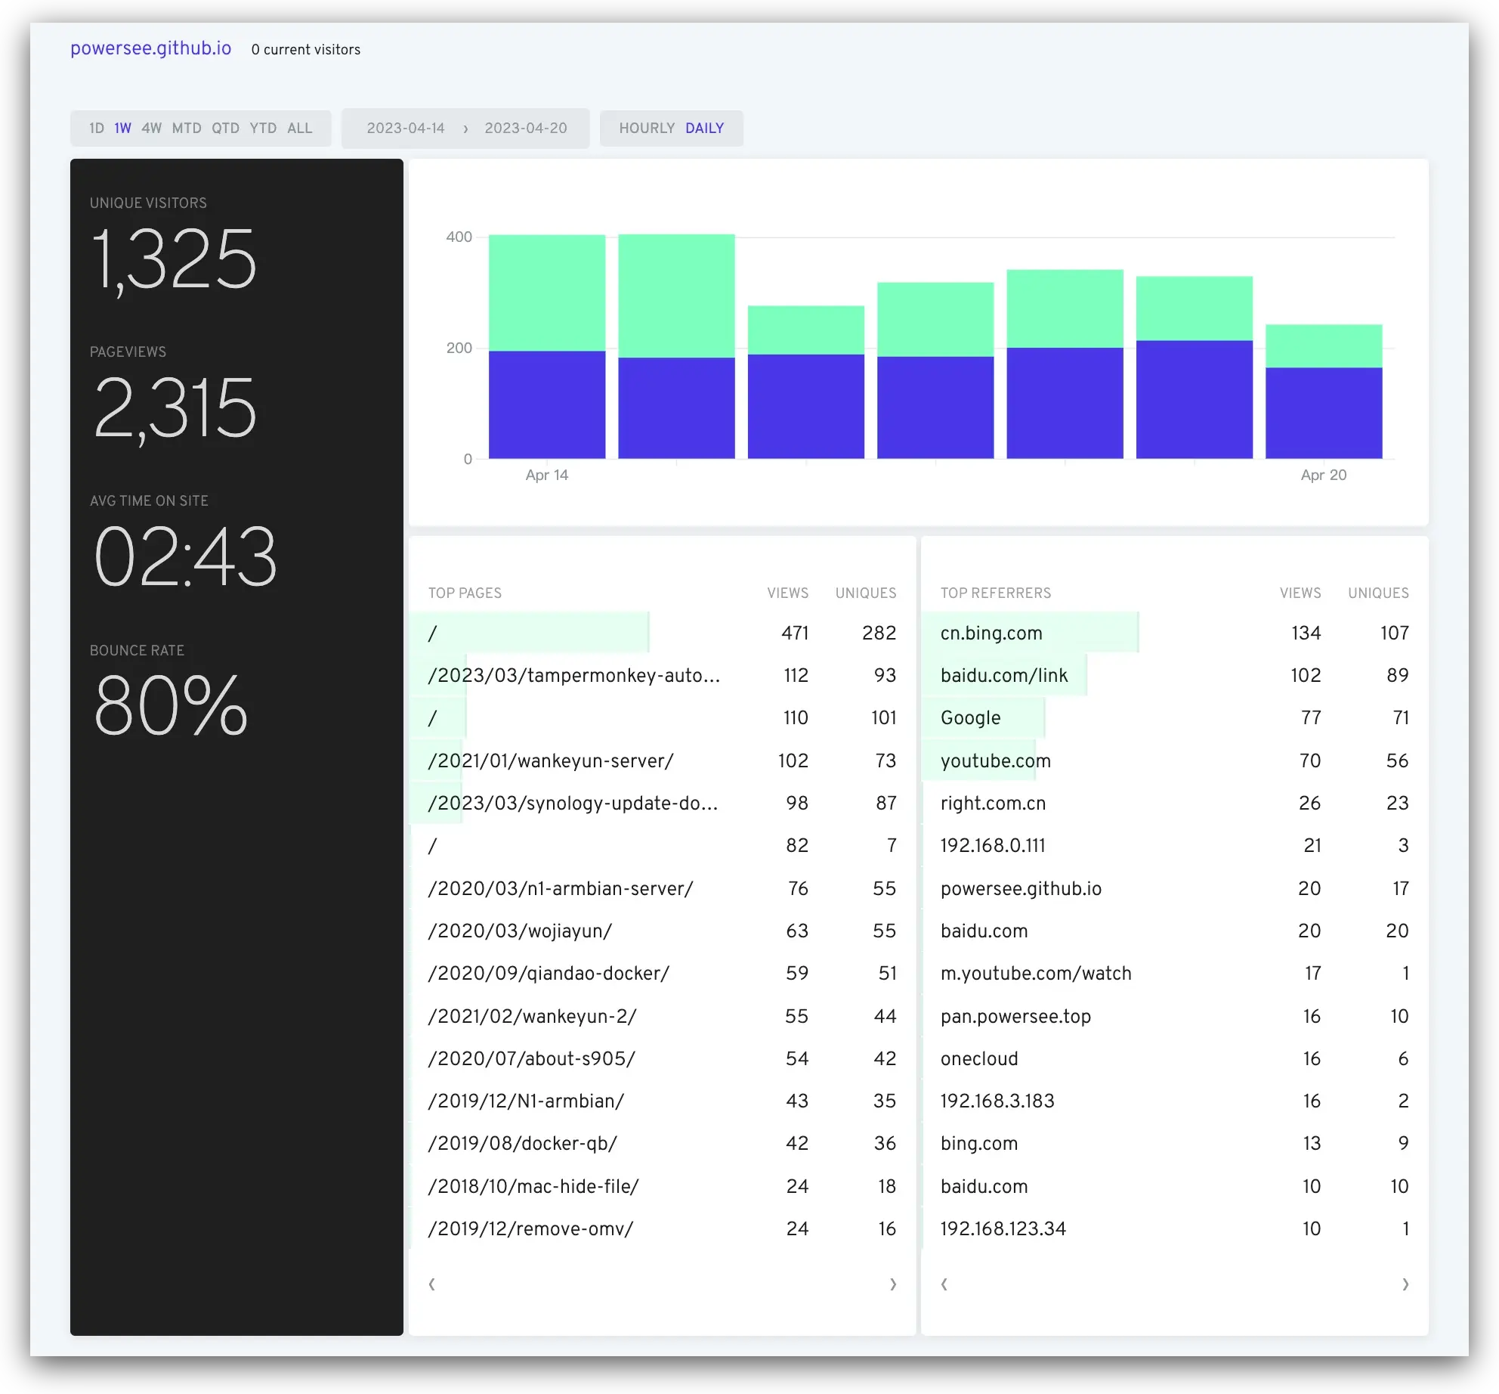Select the YTD time range
Viewport: 1499px width, 1394px height.
(263, 129)
